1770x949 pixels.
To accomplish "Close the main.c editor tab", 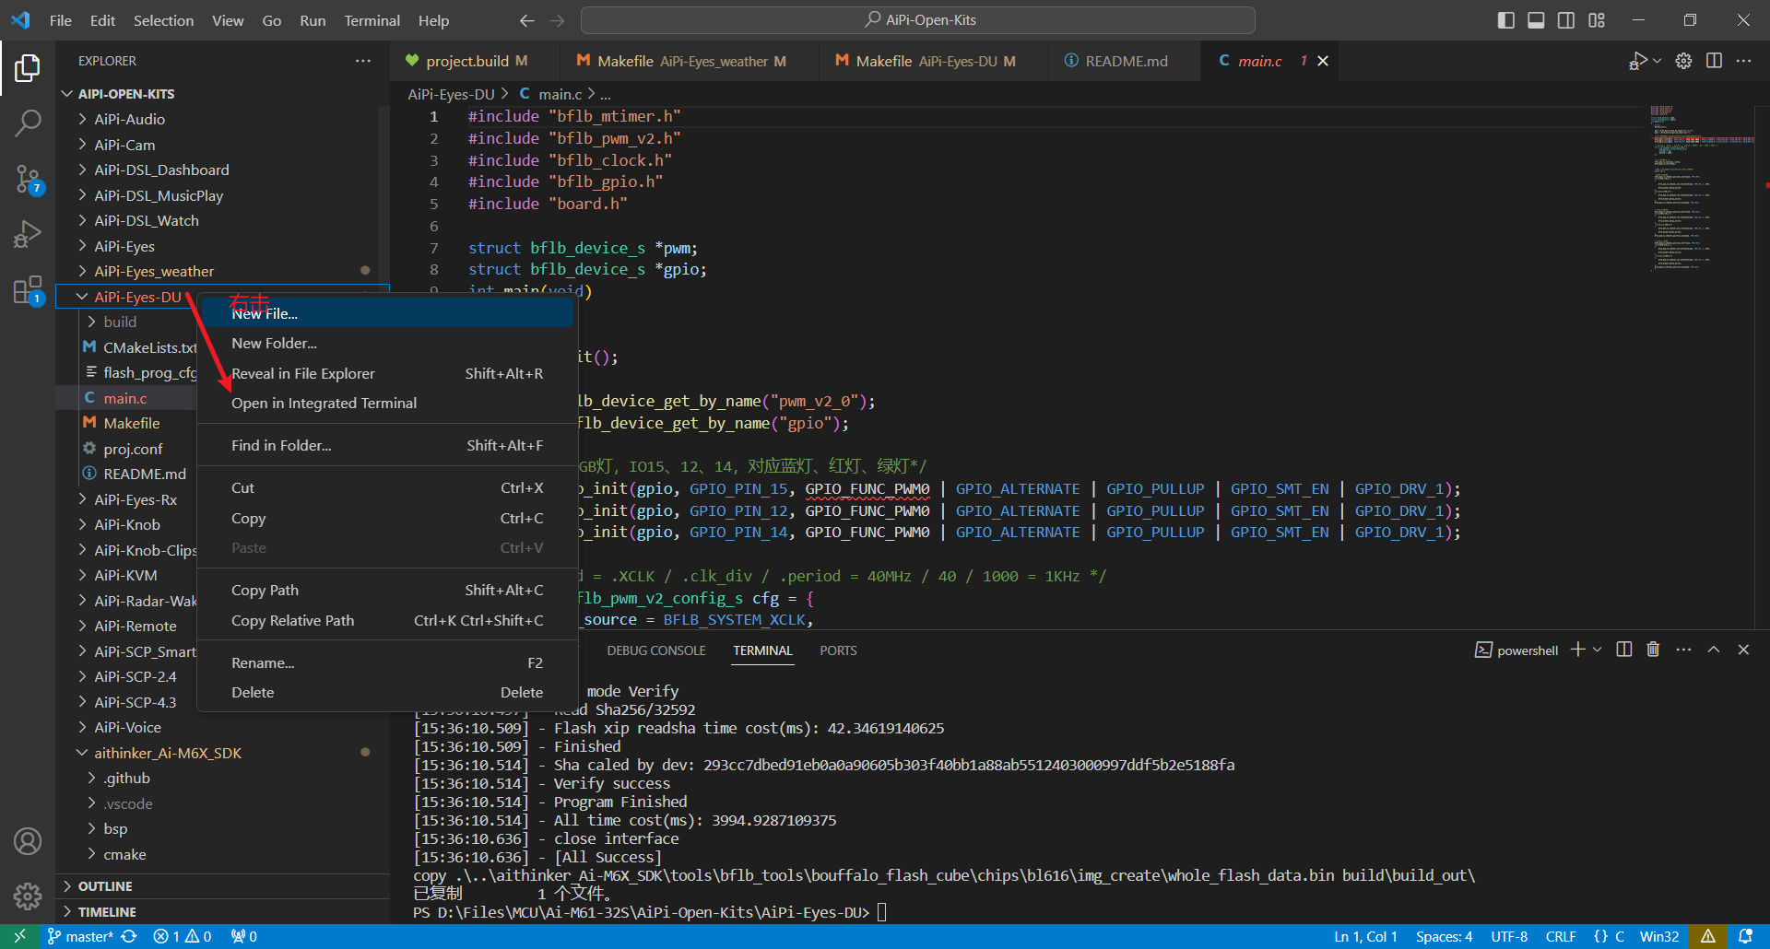I will (1323, 61).
